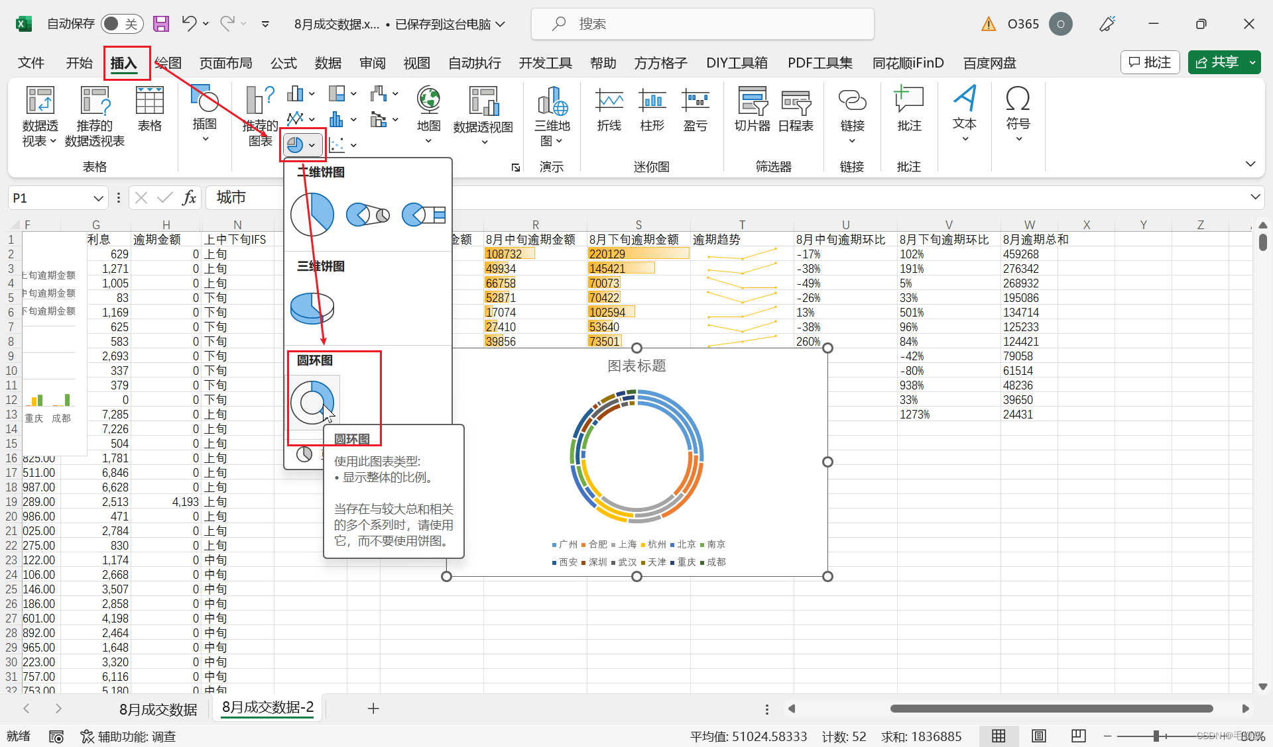Expand the Name Box dropdown

click(98, 198)
